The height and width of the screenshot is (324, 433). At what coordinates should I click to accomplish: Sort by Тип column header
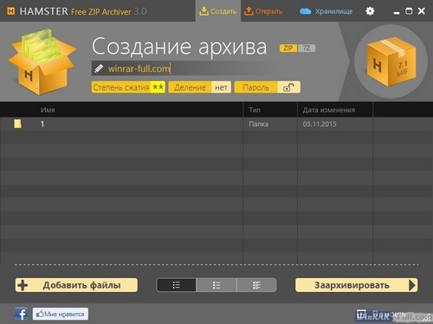[x=255, y=110]
